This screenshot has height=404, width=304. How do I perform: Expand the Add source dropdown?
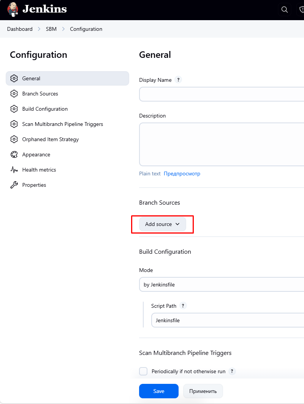click(162, 224)
